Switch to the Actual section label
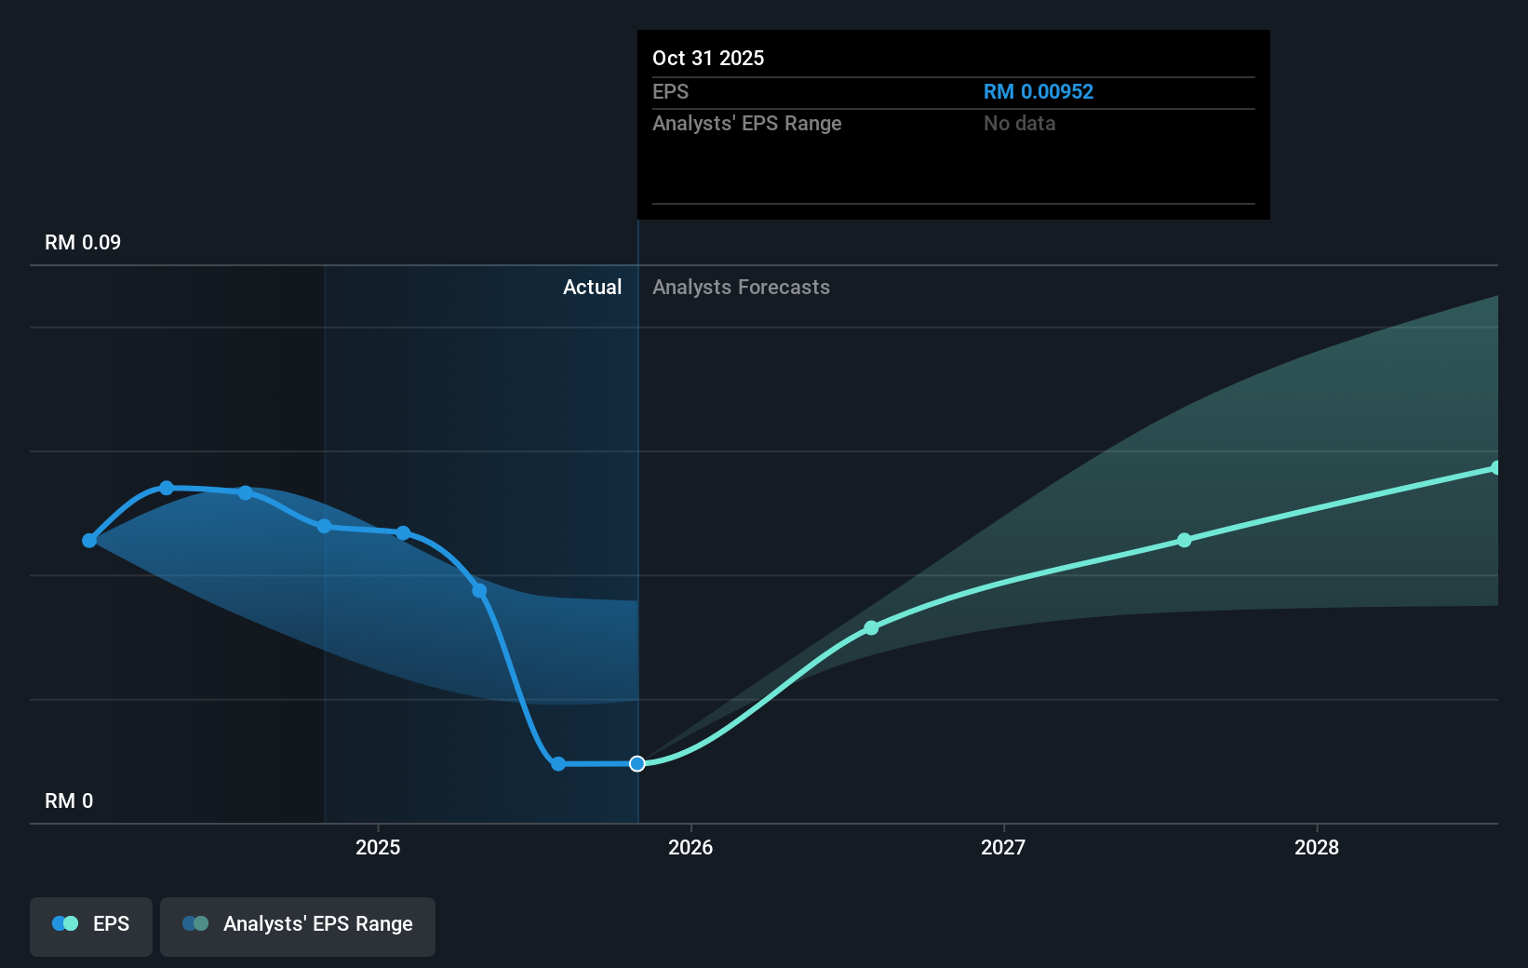The width and height of the screenshot is (1528, 968). point(592,287)
